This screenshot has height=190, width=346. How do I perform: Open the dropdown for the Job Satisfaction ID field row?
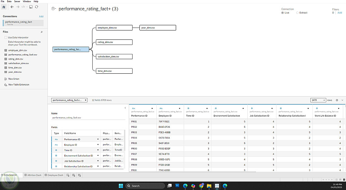(x=98, y=161)
